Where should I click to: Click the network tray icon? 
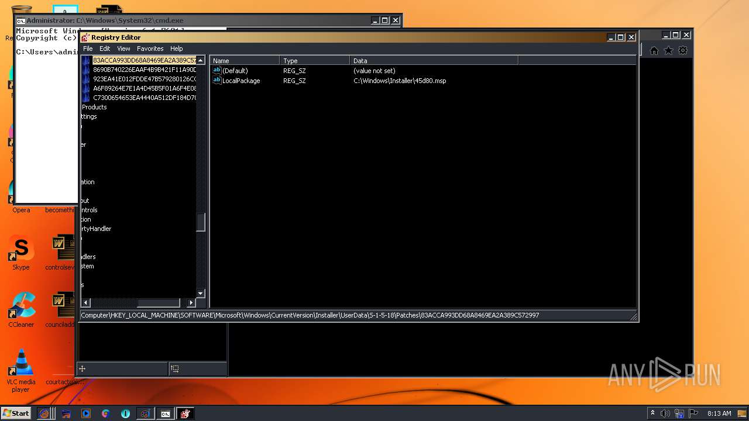679,413
